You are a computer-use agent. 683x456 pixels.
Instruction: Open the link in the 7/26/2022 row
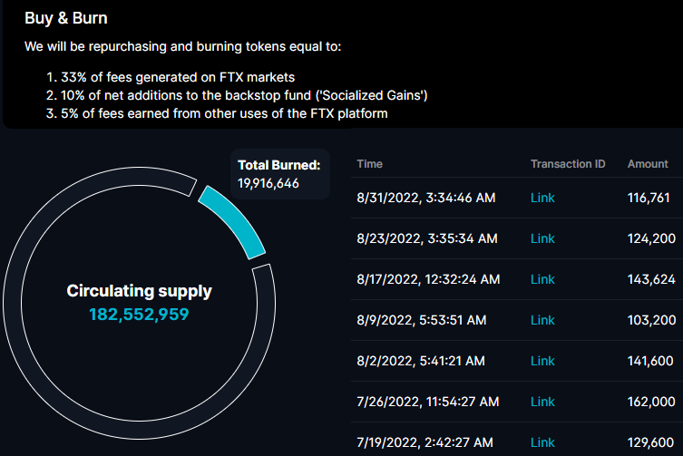click(542, 402)
